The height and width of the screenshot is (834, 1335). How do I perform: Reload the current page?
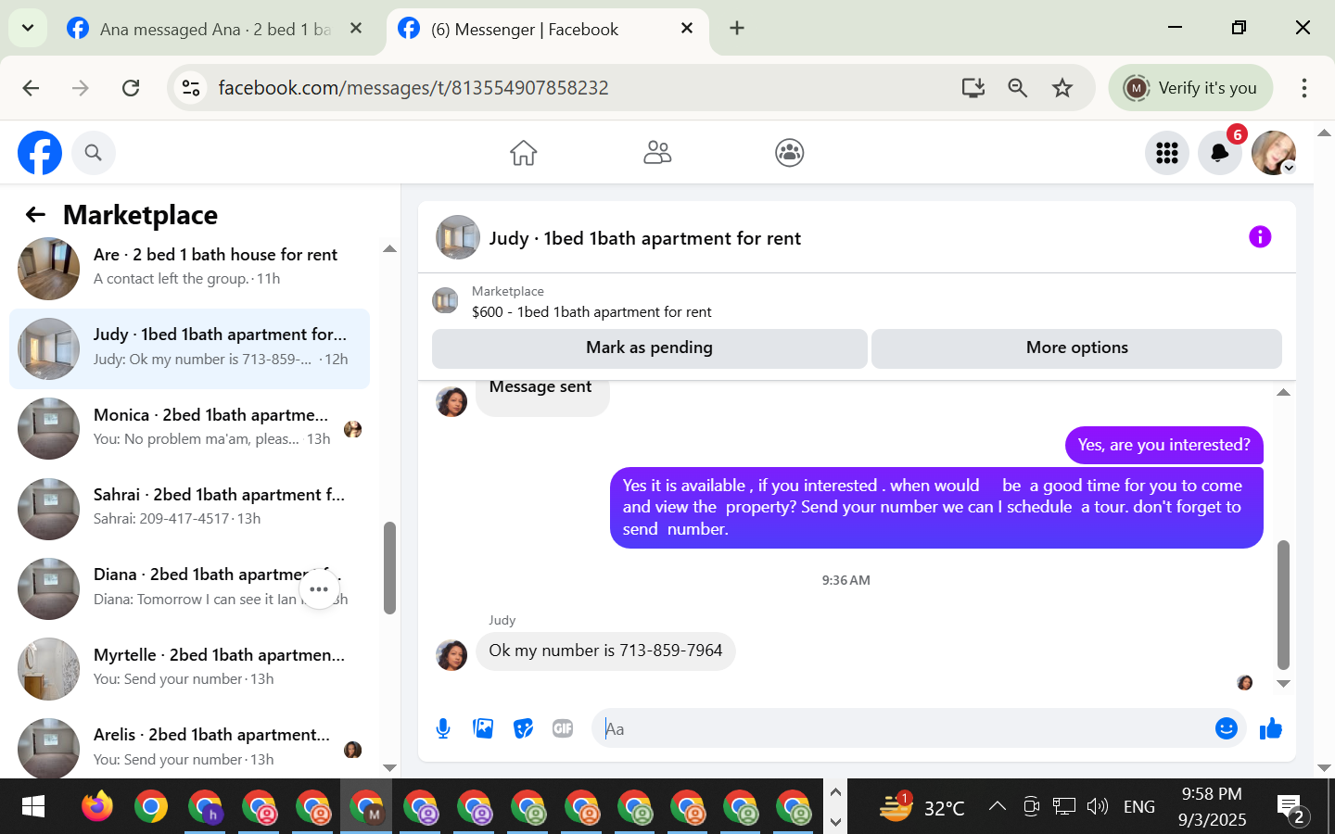click(131, 88)
